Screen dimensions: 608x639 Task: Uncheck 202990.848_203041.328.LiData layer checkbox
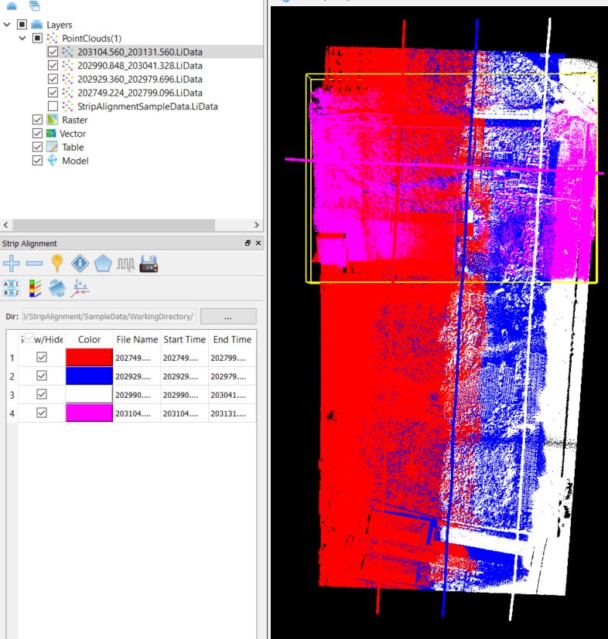[53, 65]
